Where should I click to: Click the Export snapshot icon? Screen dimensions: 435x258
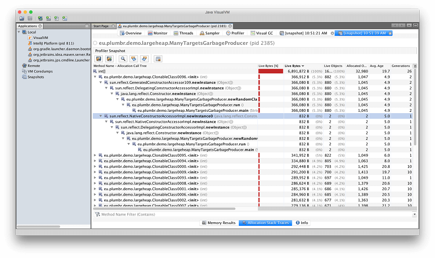pyautogui.click(x=98, y=59)
